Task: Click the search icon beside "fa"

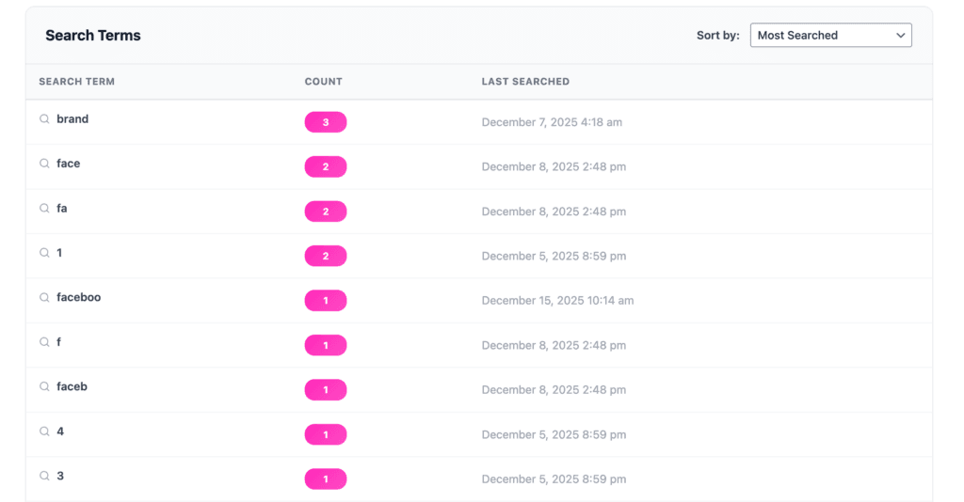Action: click(44, 209)
